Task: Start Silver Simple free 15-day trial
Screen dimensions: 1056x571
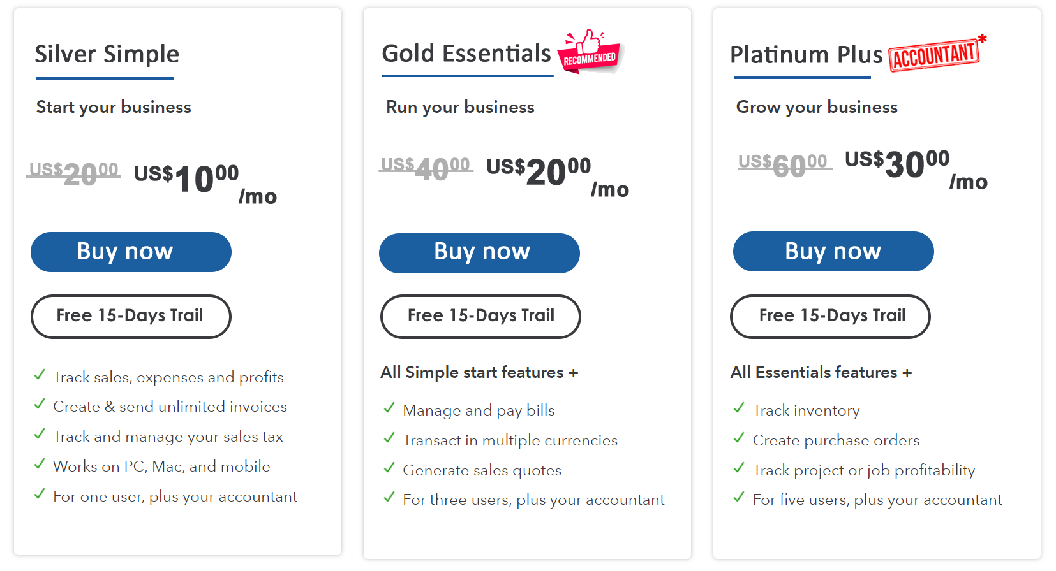Action: point(131,316)
